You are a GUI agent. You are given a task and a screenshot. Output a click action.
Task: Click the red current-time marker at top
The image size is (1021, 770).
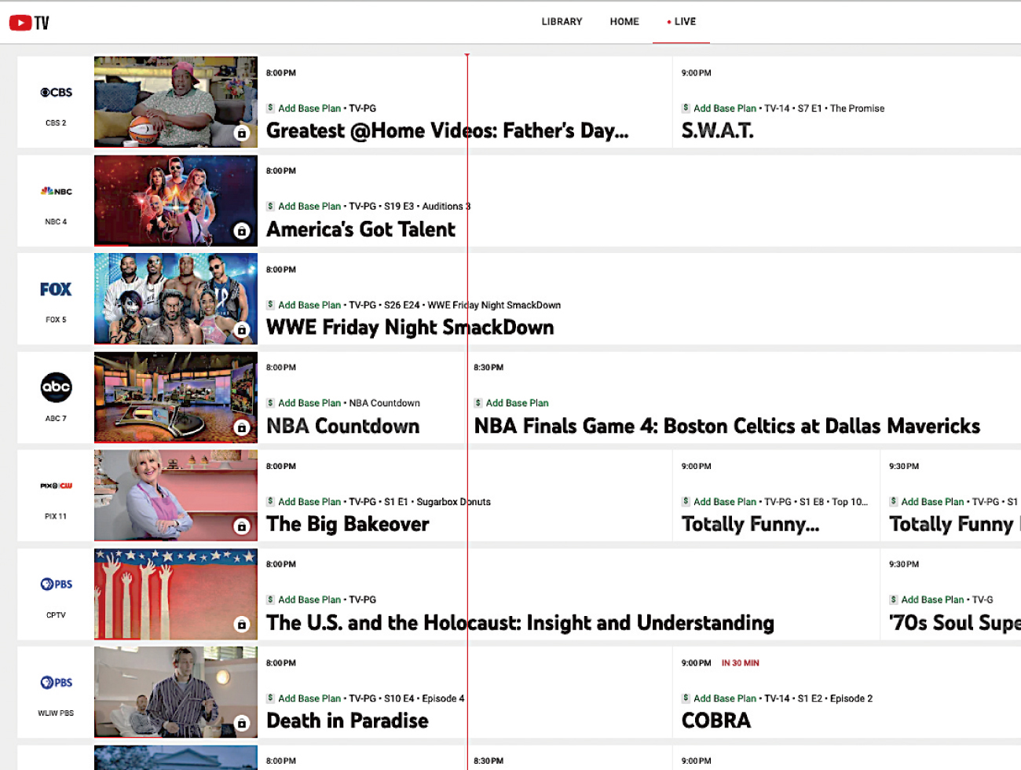(467, 56)
